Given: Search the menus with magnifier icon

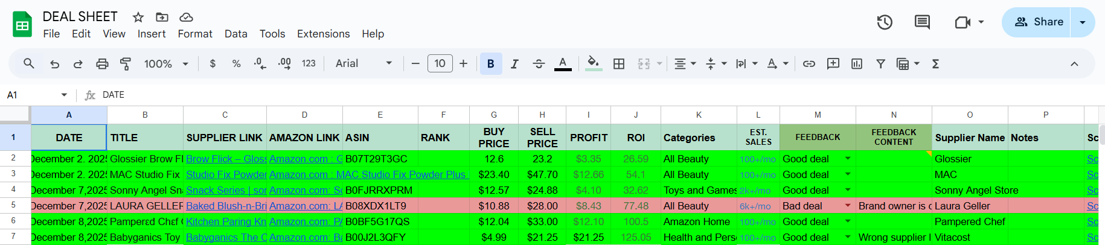Looking at the screenshot, I should pyautogui.click(x=28, y=63).
